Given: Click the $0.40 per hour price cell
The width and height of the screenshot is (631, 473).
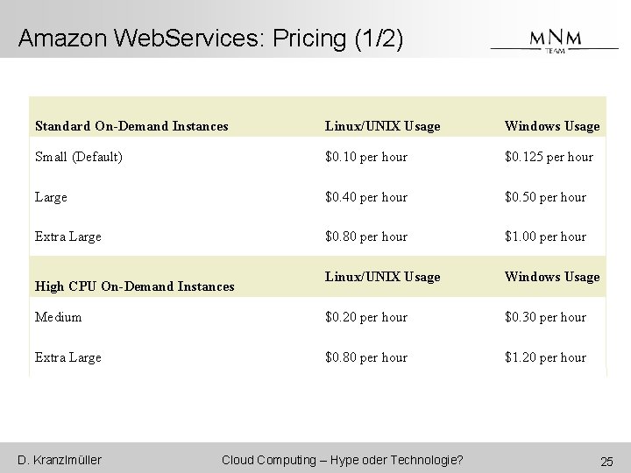Looking at the screenshot, I should [x=365, y=197].
